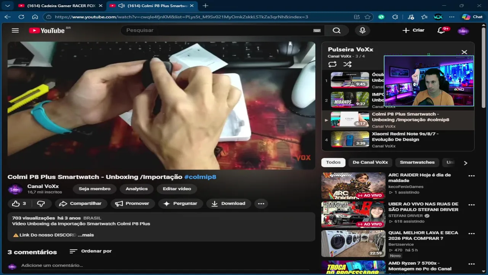Open the Canal VoXx channel name link

click(x=43, y=186)
